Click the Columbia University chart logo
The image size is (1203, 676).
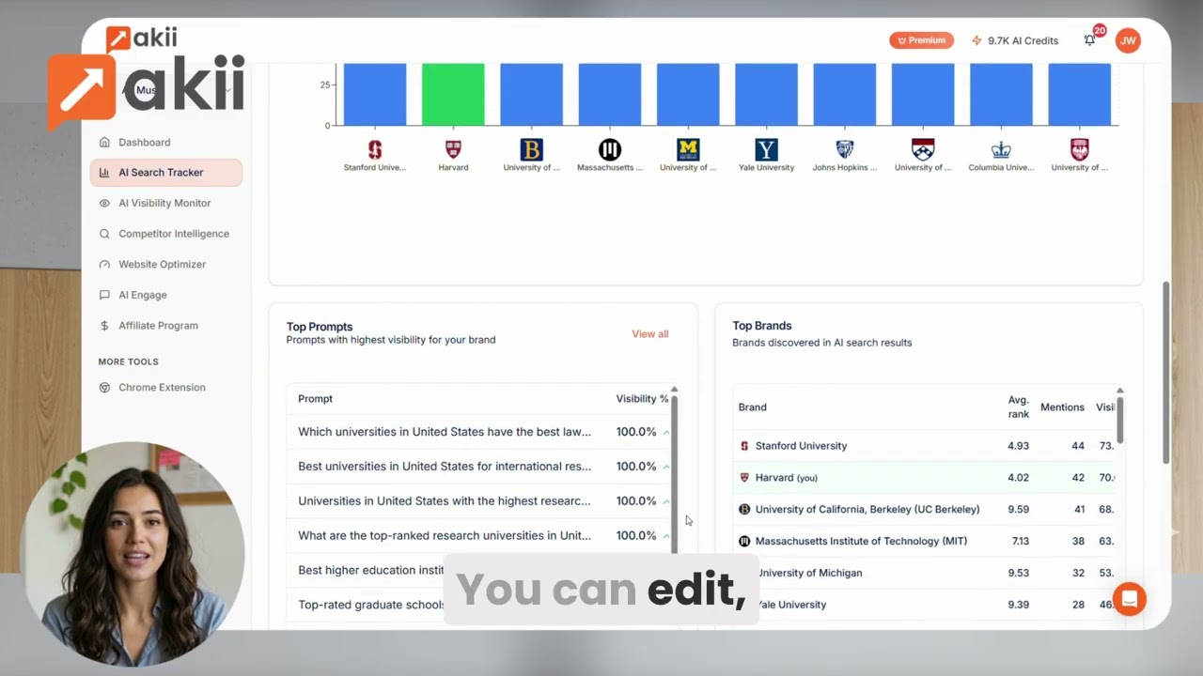tap(1001, 149)
